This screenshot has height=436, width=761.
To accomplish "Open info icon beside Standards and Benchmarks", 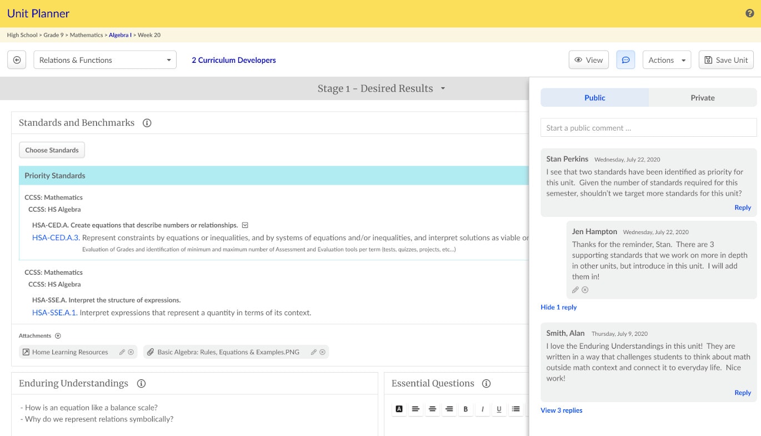I will tap(147, 123).
